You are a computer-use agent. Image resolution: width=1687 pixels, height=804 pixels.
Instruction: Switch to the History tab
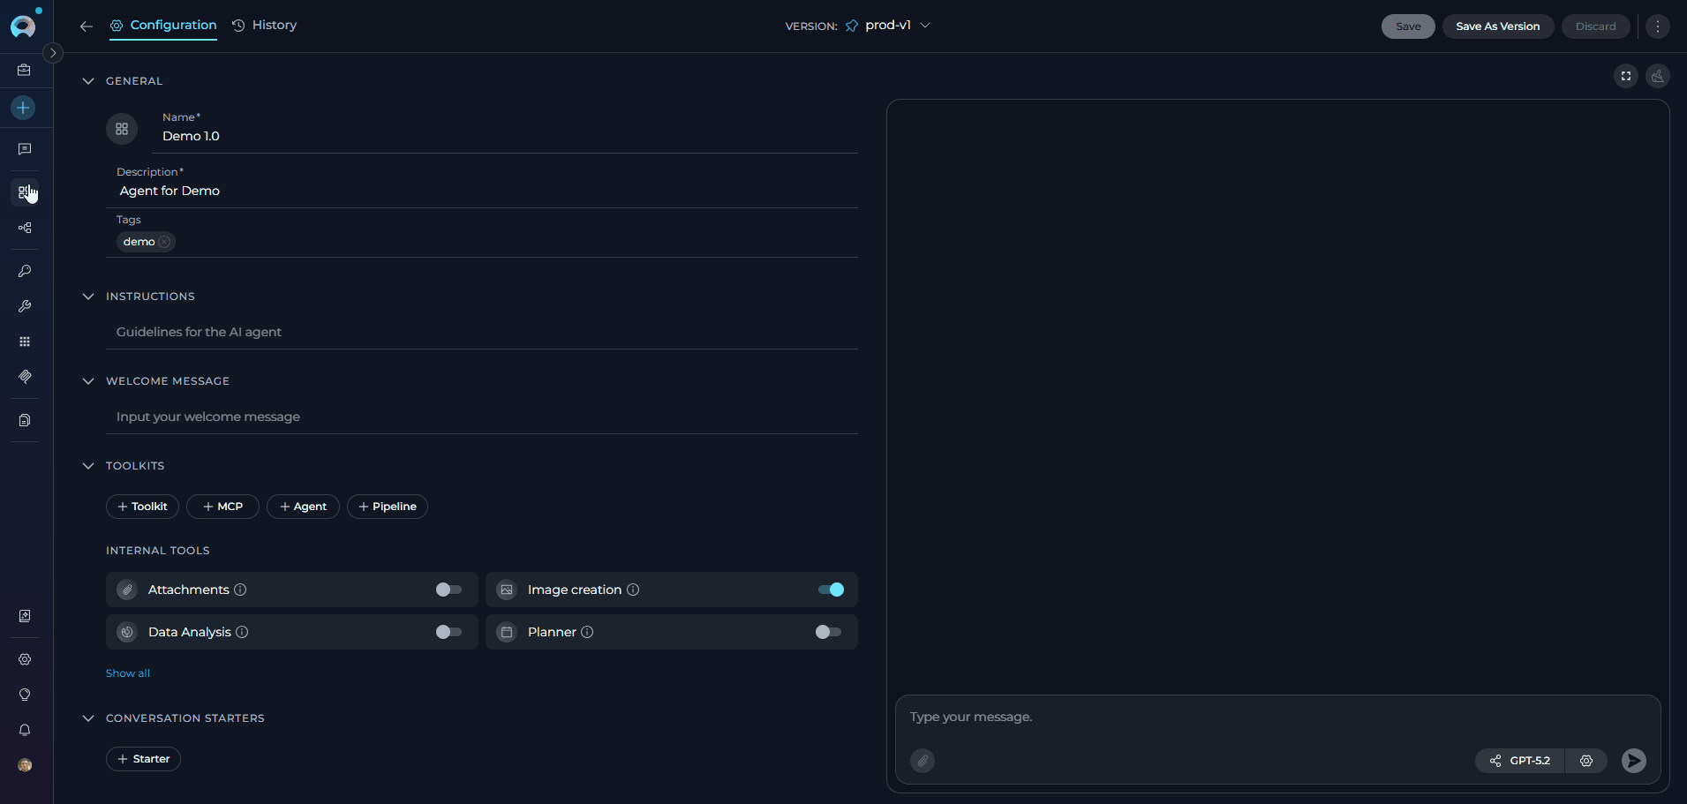[264, 25]
